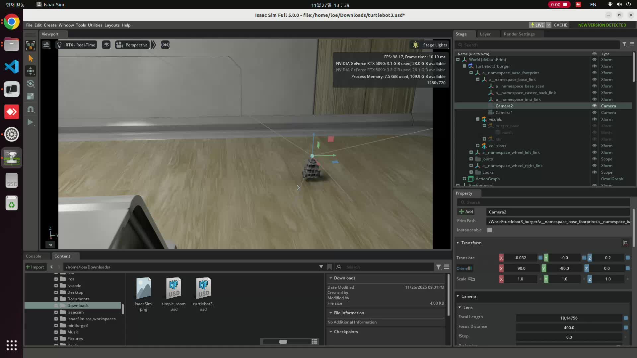
Task: Activate the Scale tool in left toolbar
Action: click(31, 96)
